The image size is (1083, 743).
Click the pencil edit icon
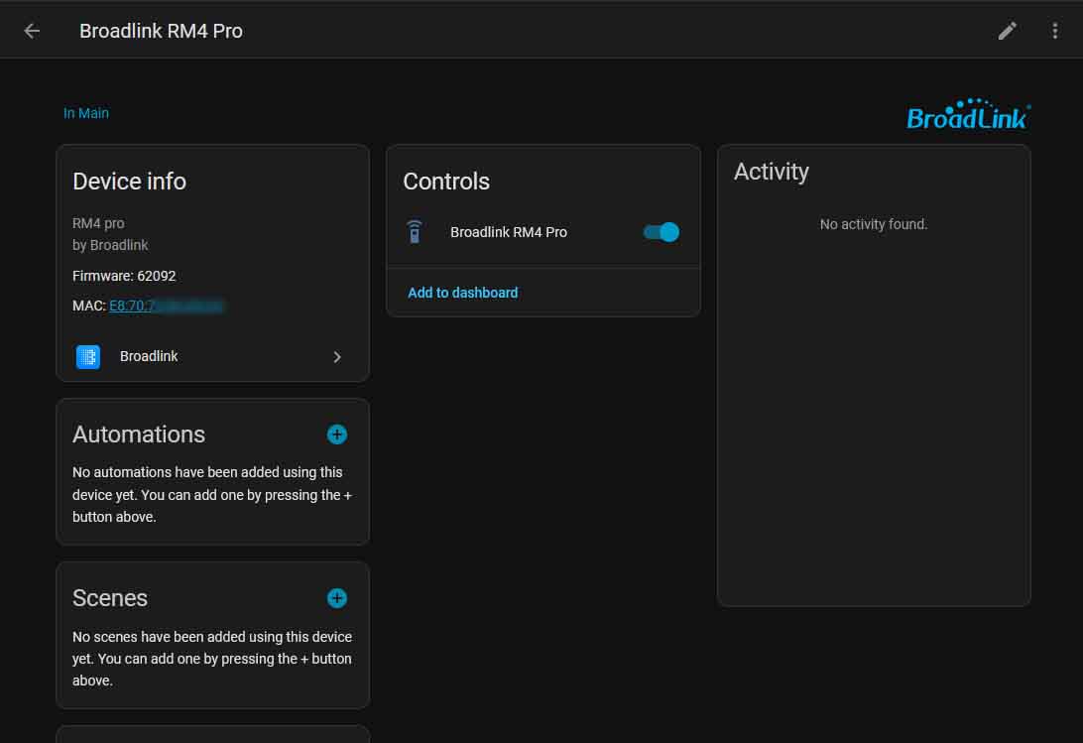point(1007,31)
